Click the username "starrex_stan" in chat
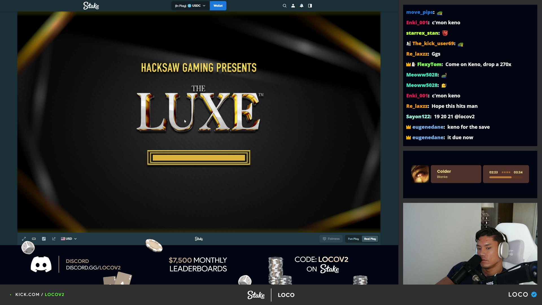Image resolution: width=542 pixels, height=305 pixels. point(422,33)
